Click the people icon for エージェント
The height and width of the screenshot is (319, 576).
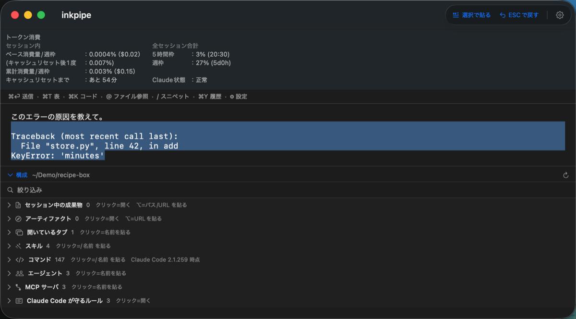(x=20, y=273)
